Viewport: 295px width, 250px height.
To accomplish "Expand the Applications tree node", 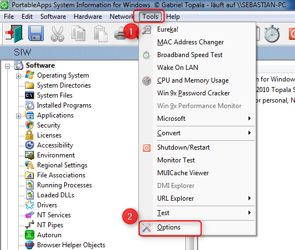I will click(18, 116).
